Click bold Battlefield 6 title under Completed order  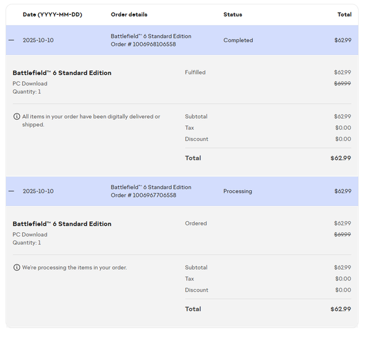(x=62, y=73)
